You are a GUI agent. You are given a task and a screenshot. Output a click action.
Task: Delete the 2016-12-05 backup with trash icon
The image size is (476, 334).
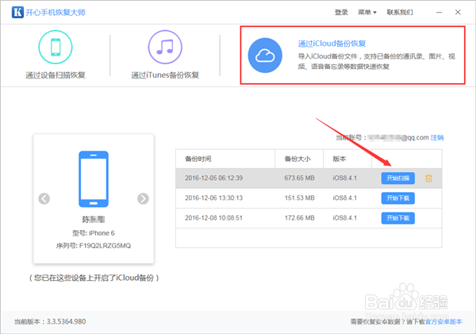[x=428, y=179]
